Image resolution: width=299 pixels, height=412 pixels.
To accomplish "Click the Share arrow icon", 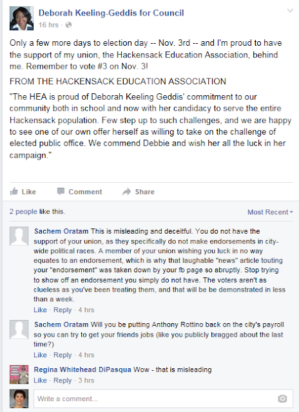I will pyautogui.click(x=127, y=192).
